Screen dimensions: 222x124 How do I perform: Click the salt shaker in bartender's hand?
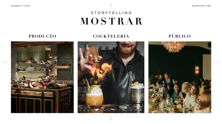pos(94,54)
